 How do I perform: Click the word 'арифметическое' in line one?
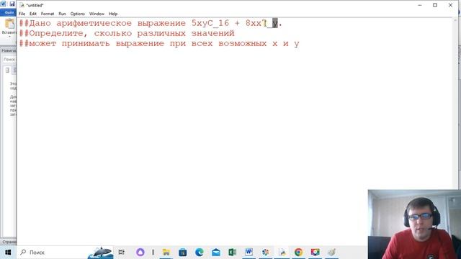click(94, 23)
